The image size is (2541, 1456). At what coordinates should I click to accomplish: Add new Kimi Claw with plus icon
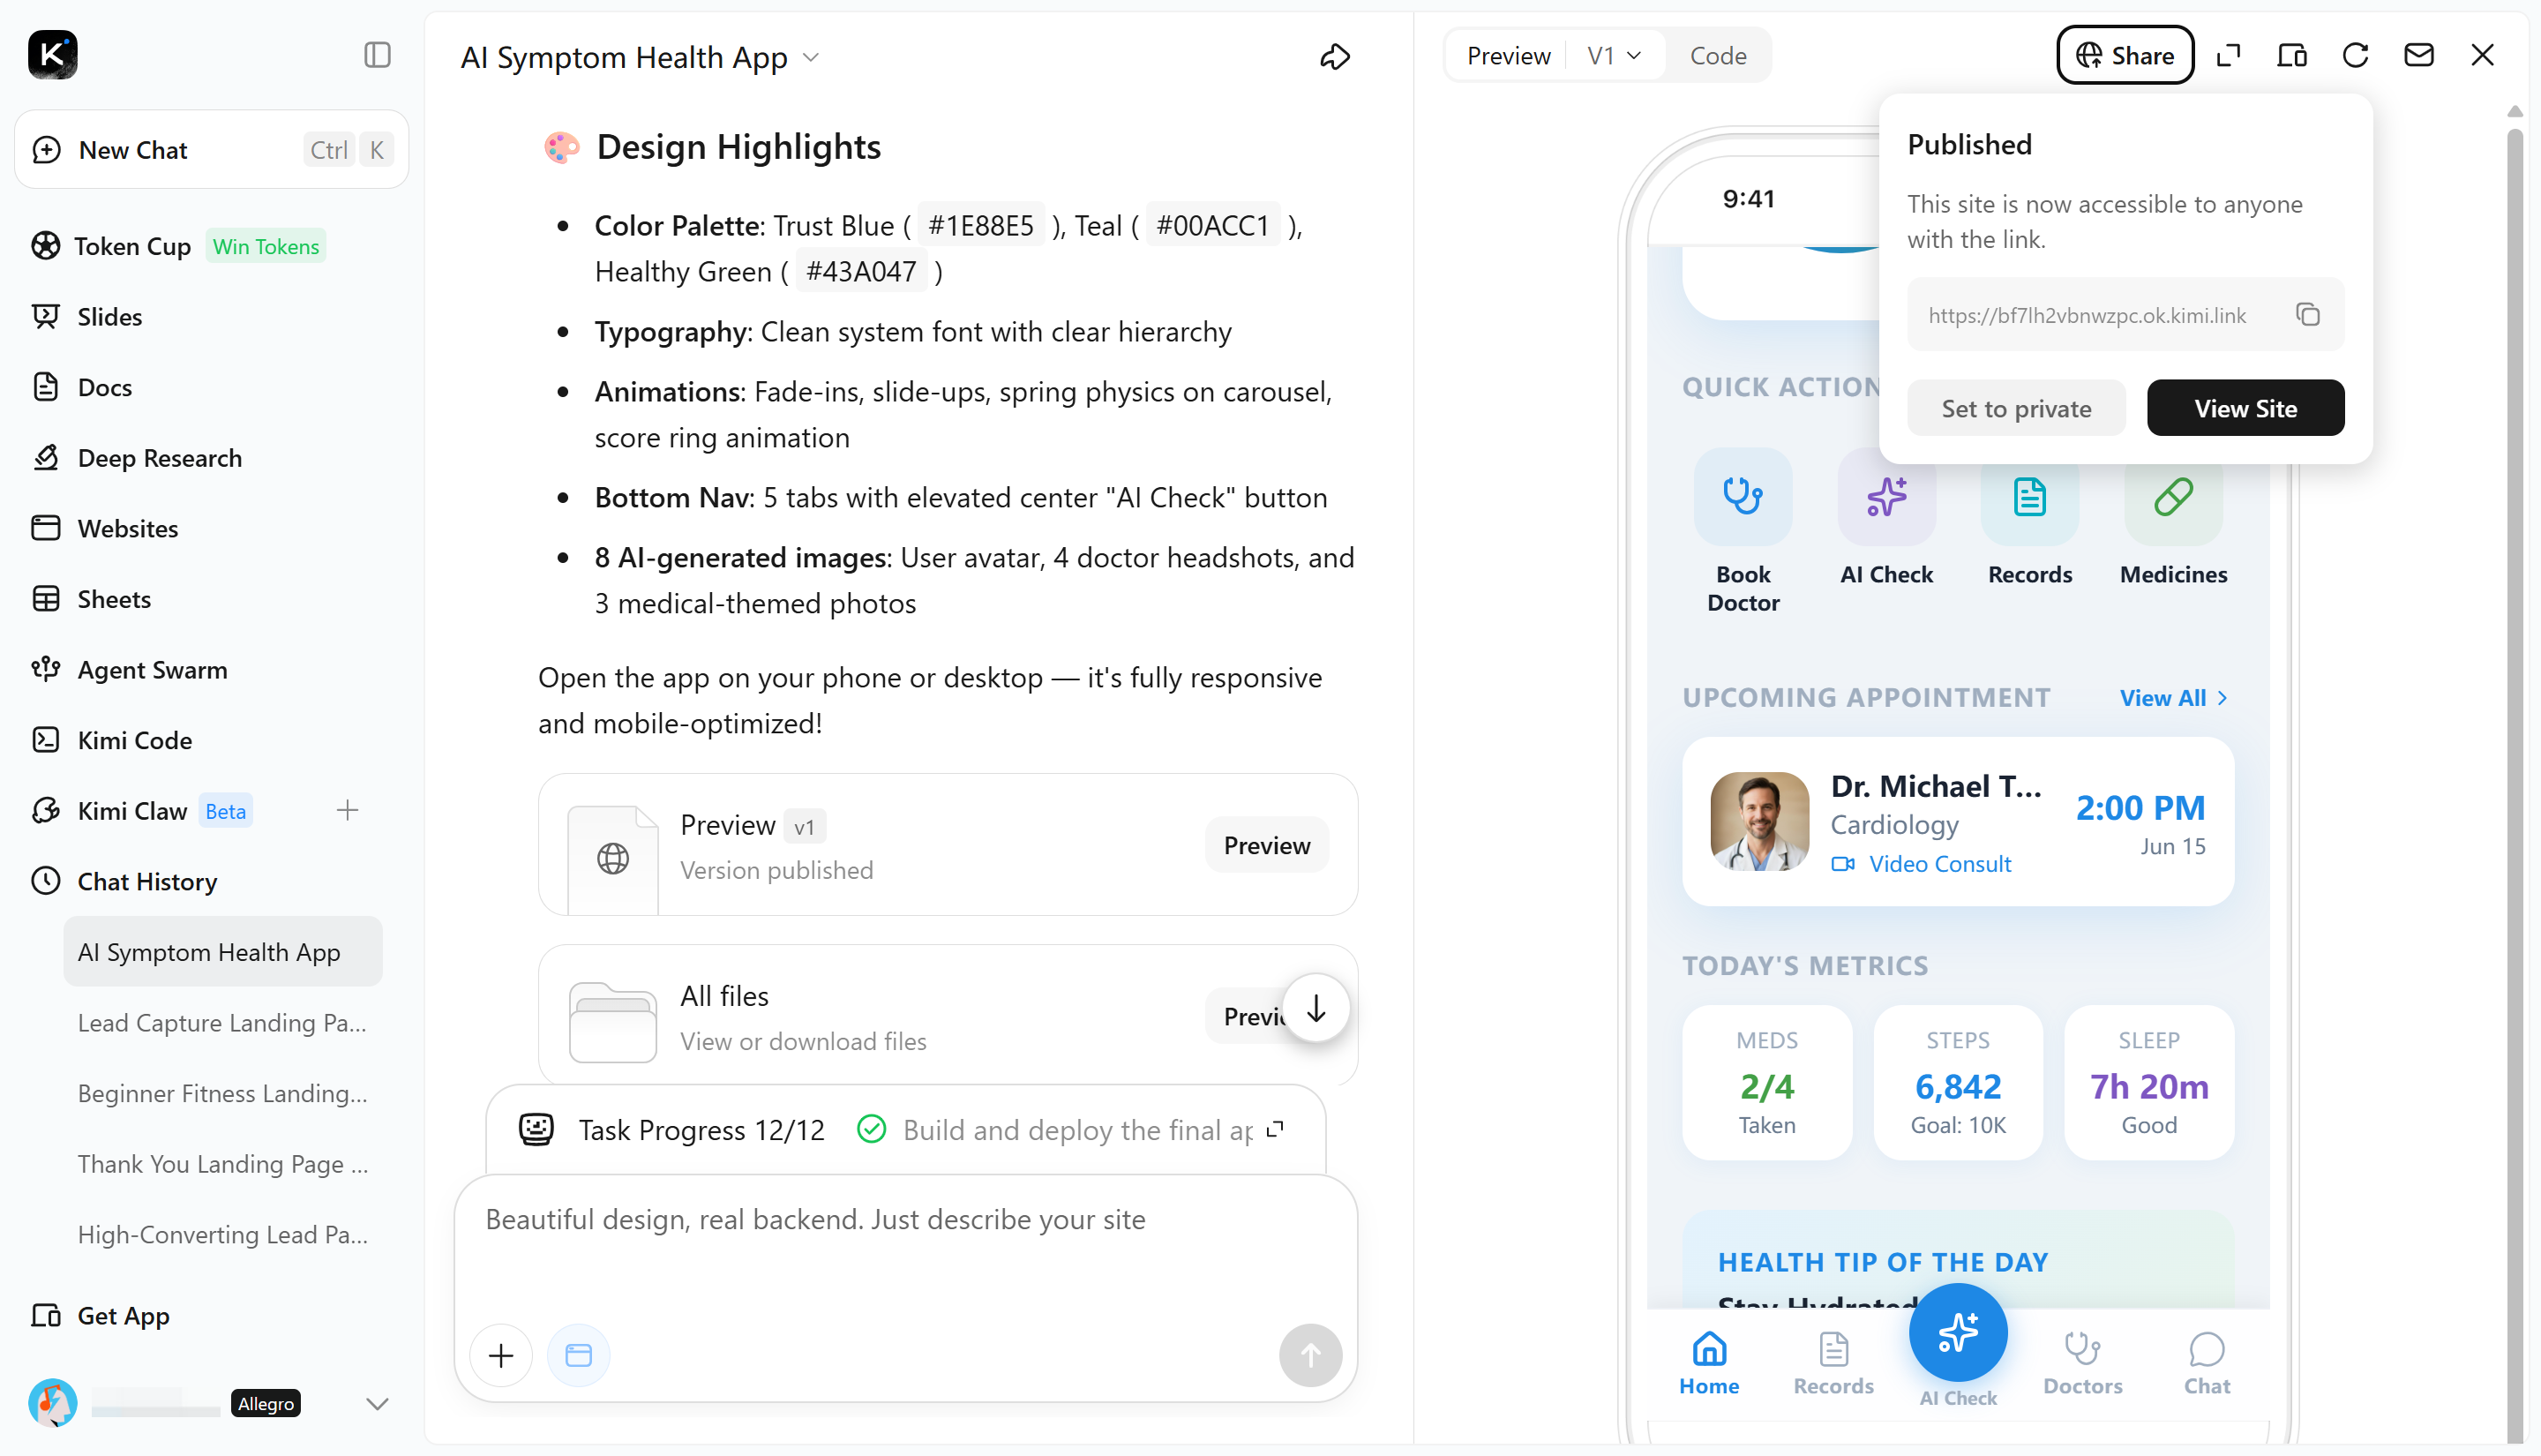(347, 810)
